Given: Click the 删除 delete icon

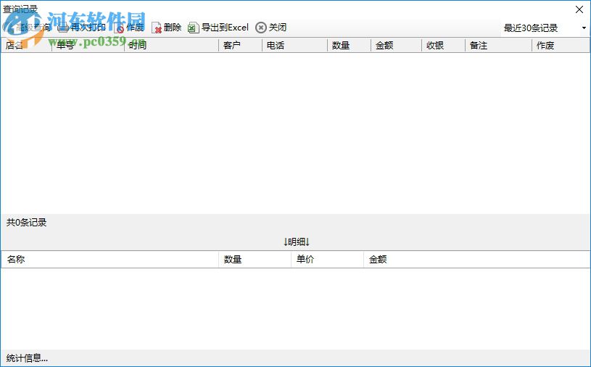Looking at the screenshot, I should coord(157,28).
